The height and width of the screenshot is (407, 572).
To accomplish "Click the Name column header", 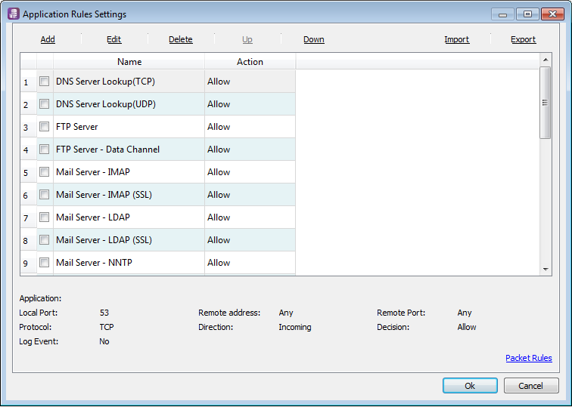I will pyautogui.click(x=129, y=61).
